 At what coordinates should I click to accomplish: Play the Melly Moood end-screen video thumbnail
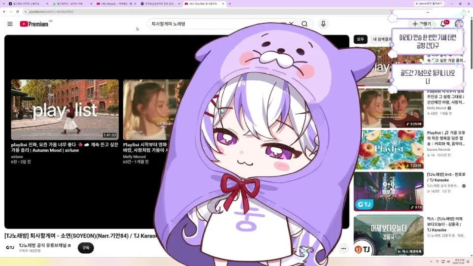(151, 109)
